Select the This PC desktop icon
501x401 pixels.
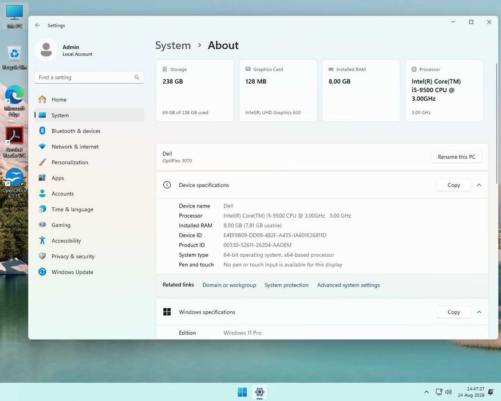tap(14, 17)
